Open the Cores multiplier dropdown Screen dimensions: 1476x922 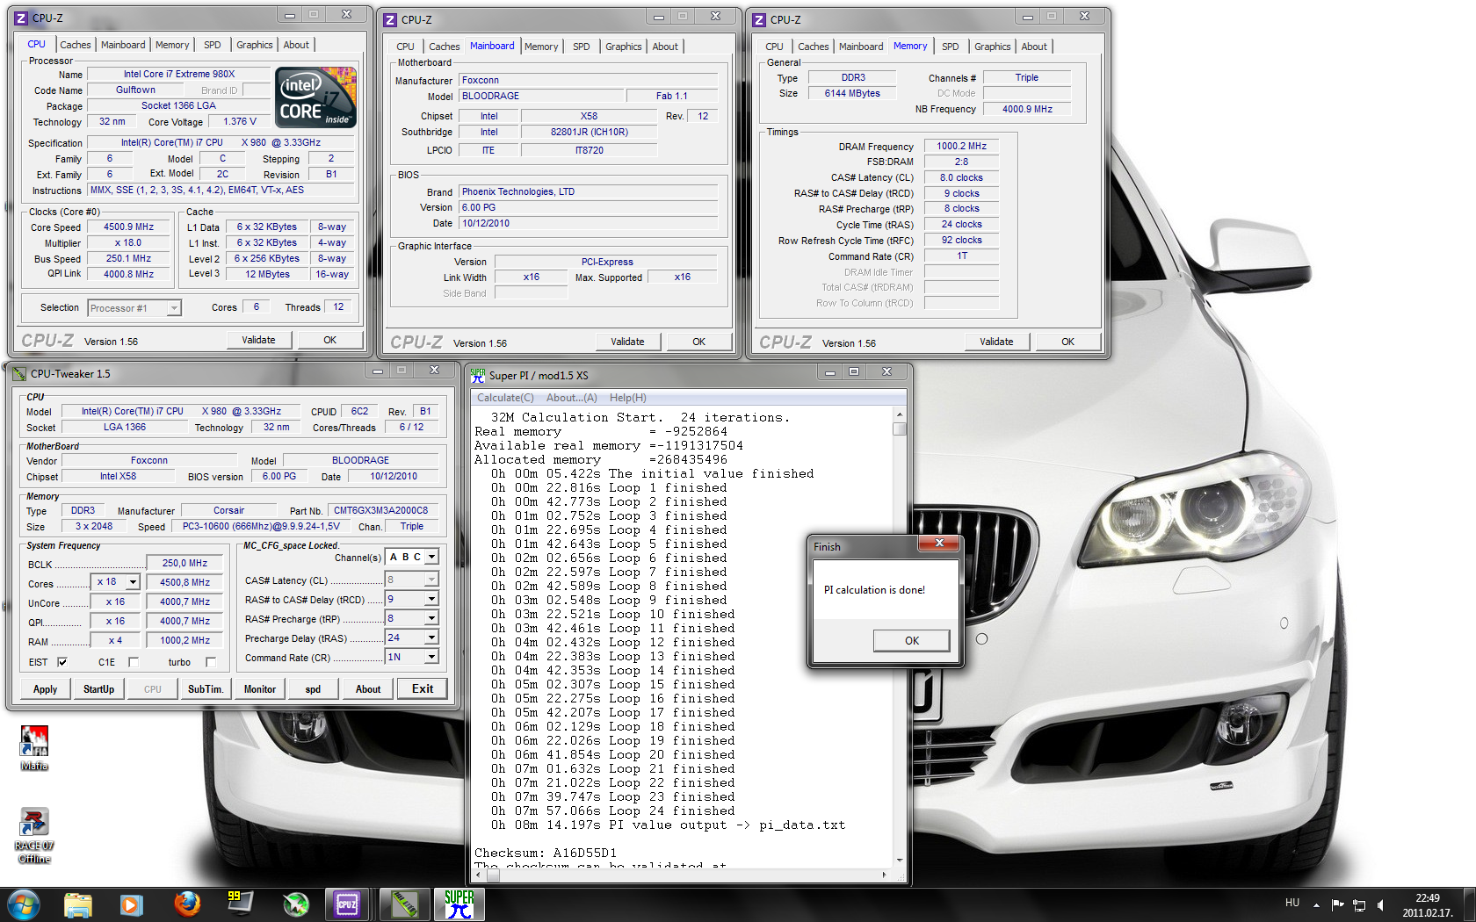[133, 582]
